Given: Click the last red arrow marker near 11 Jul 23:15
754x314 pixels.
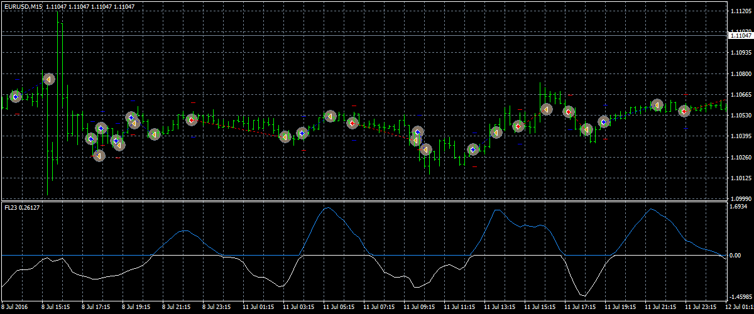Looking at the screenshot, I should pos(684,111).
